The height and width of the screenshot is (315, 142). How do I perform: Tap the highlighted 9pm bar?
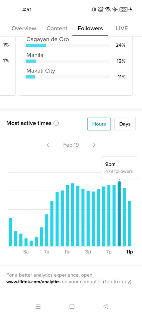119,214
